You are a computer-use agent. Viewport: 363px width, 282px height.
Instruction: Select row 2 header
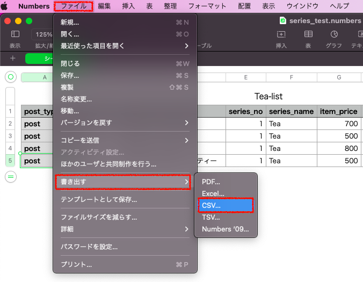coord(10,124)
